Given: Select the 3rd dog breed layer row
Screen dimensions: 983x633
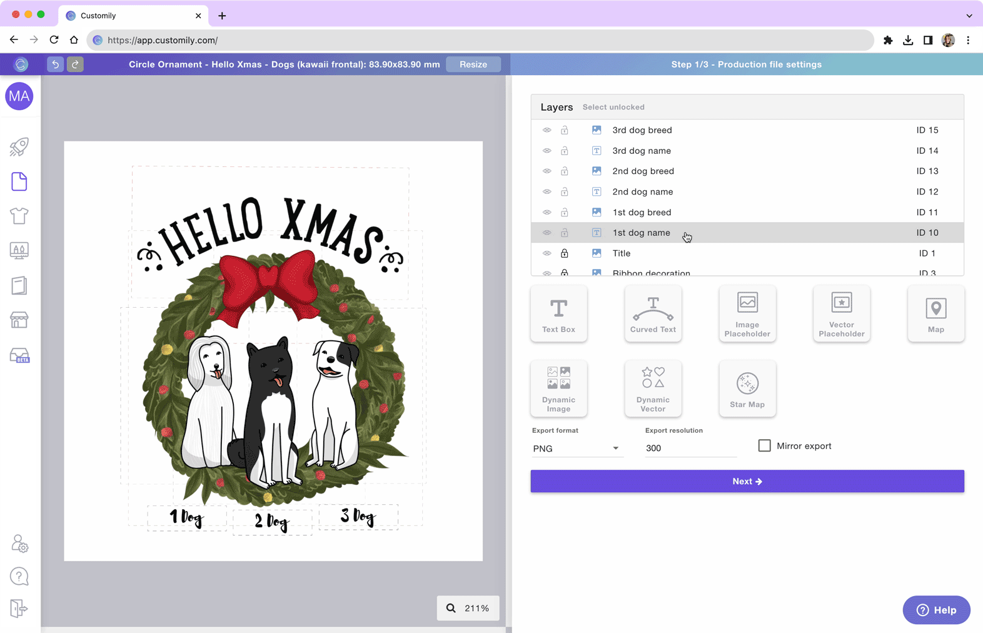Looking at the screenshot, I should (x=747, y=130).
